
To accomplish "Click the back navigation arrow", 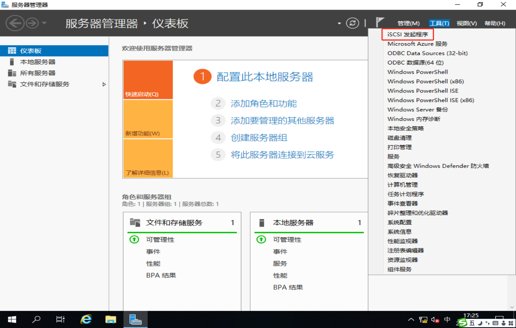I will (x=15, y=23).
